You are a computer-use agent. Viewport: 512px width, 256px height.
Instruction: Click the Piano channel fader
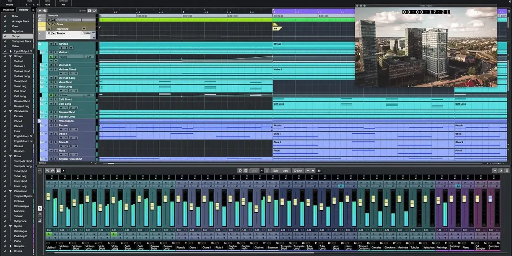[464, 198]
